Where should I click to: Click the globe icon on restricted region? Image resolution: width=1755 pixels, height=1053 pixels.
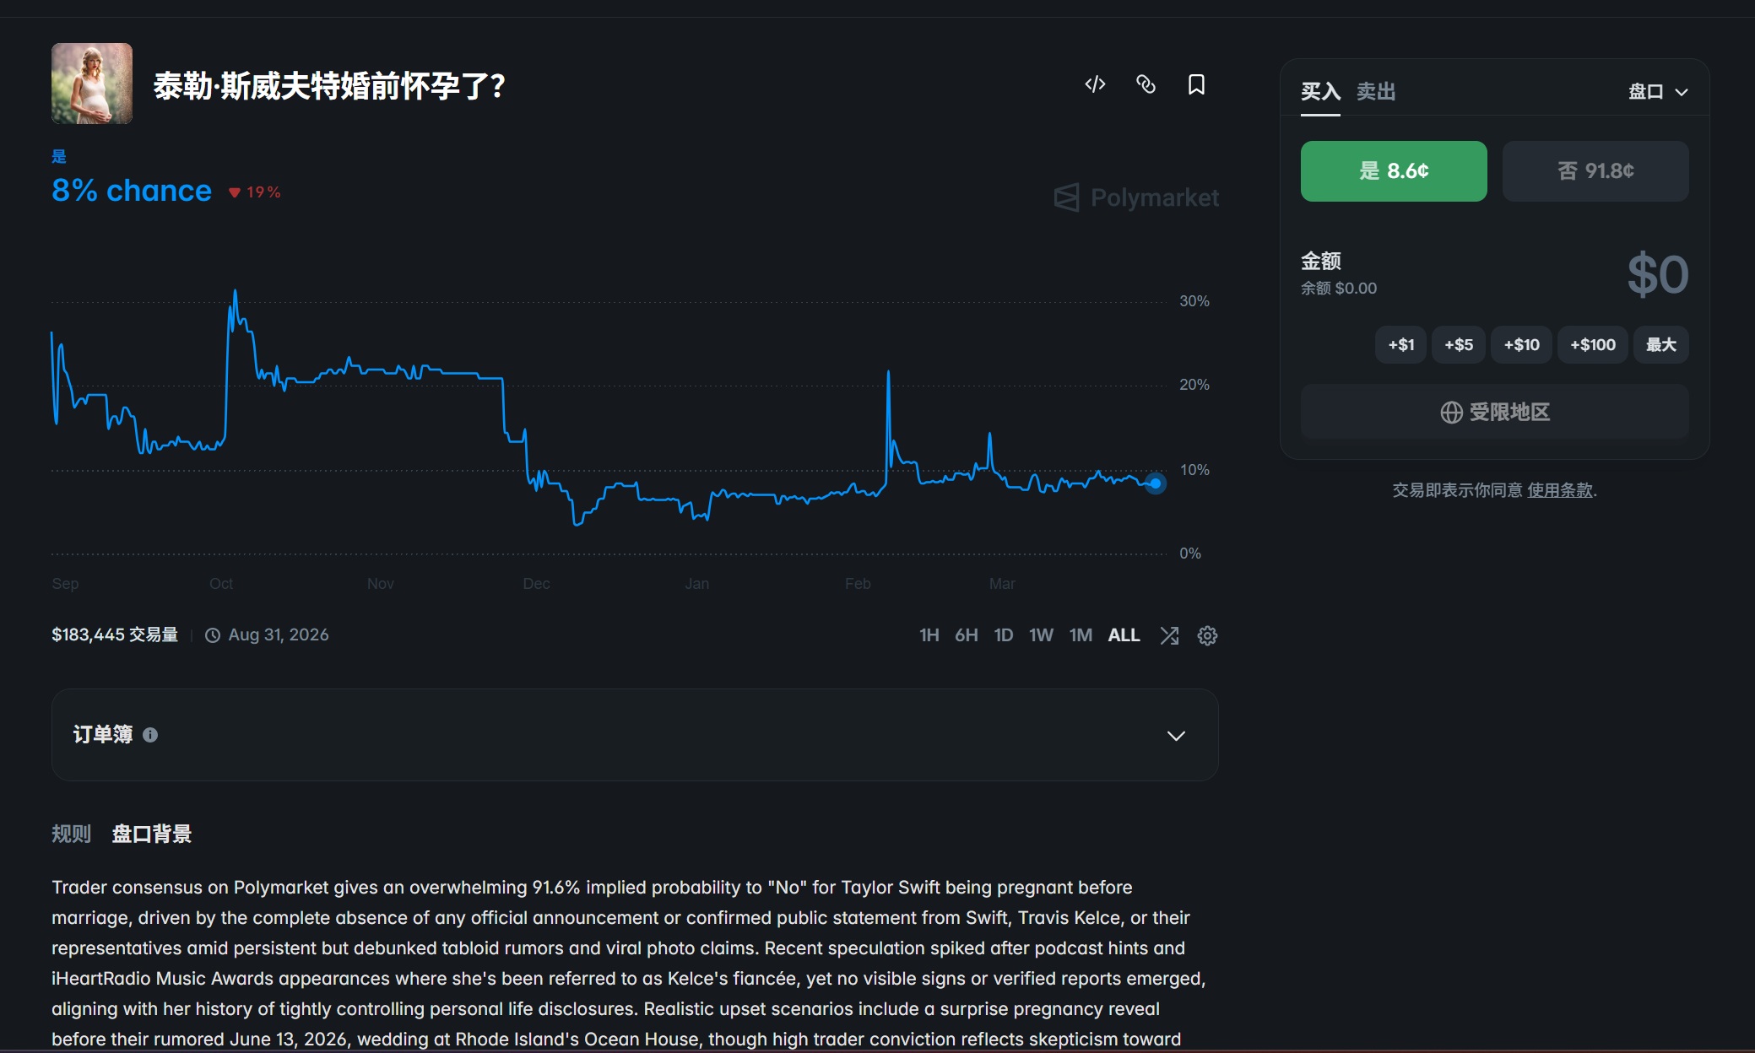[1451, 413]
